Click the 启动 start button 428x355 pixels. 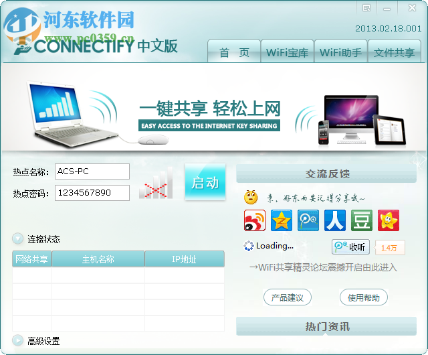205,182
